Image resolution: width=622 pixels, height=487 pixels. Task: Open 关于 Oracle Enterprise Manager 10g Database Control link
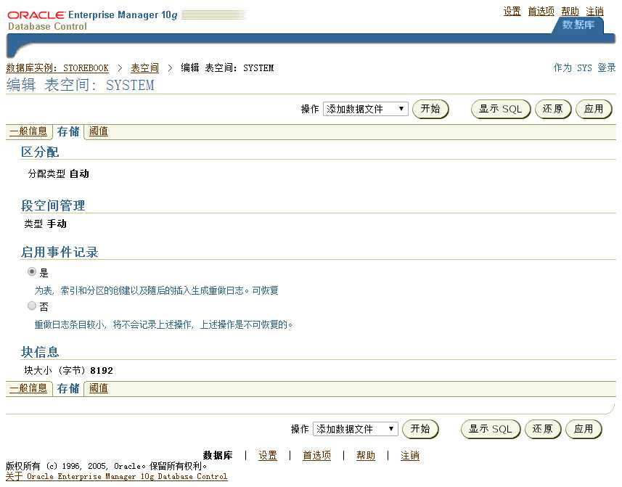point(117,476)
